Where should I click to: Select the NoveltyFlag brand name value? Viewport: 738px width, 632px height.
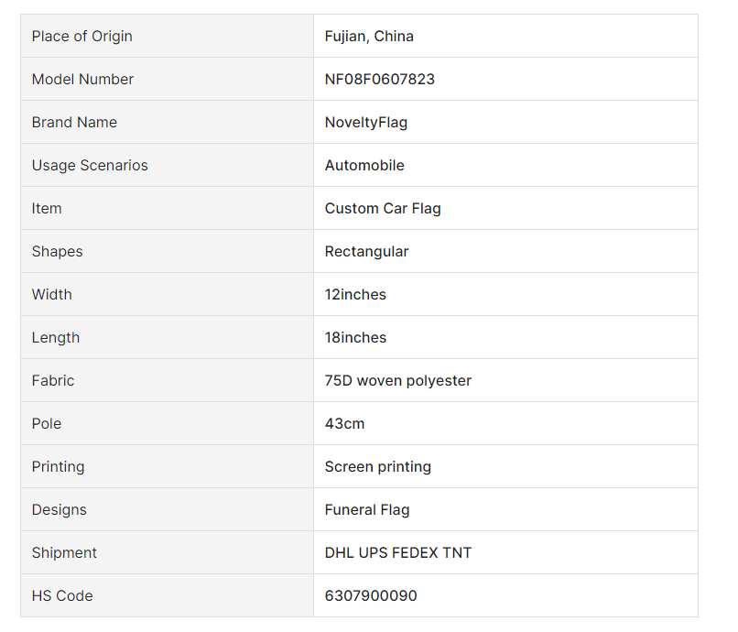pos(366,123)
